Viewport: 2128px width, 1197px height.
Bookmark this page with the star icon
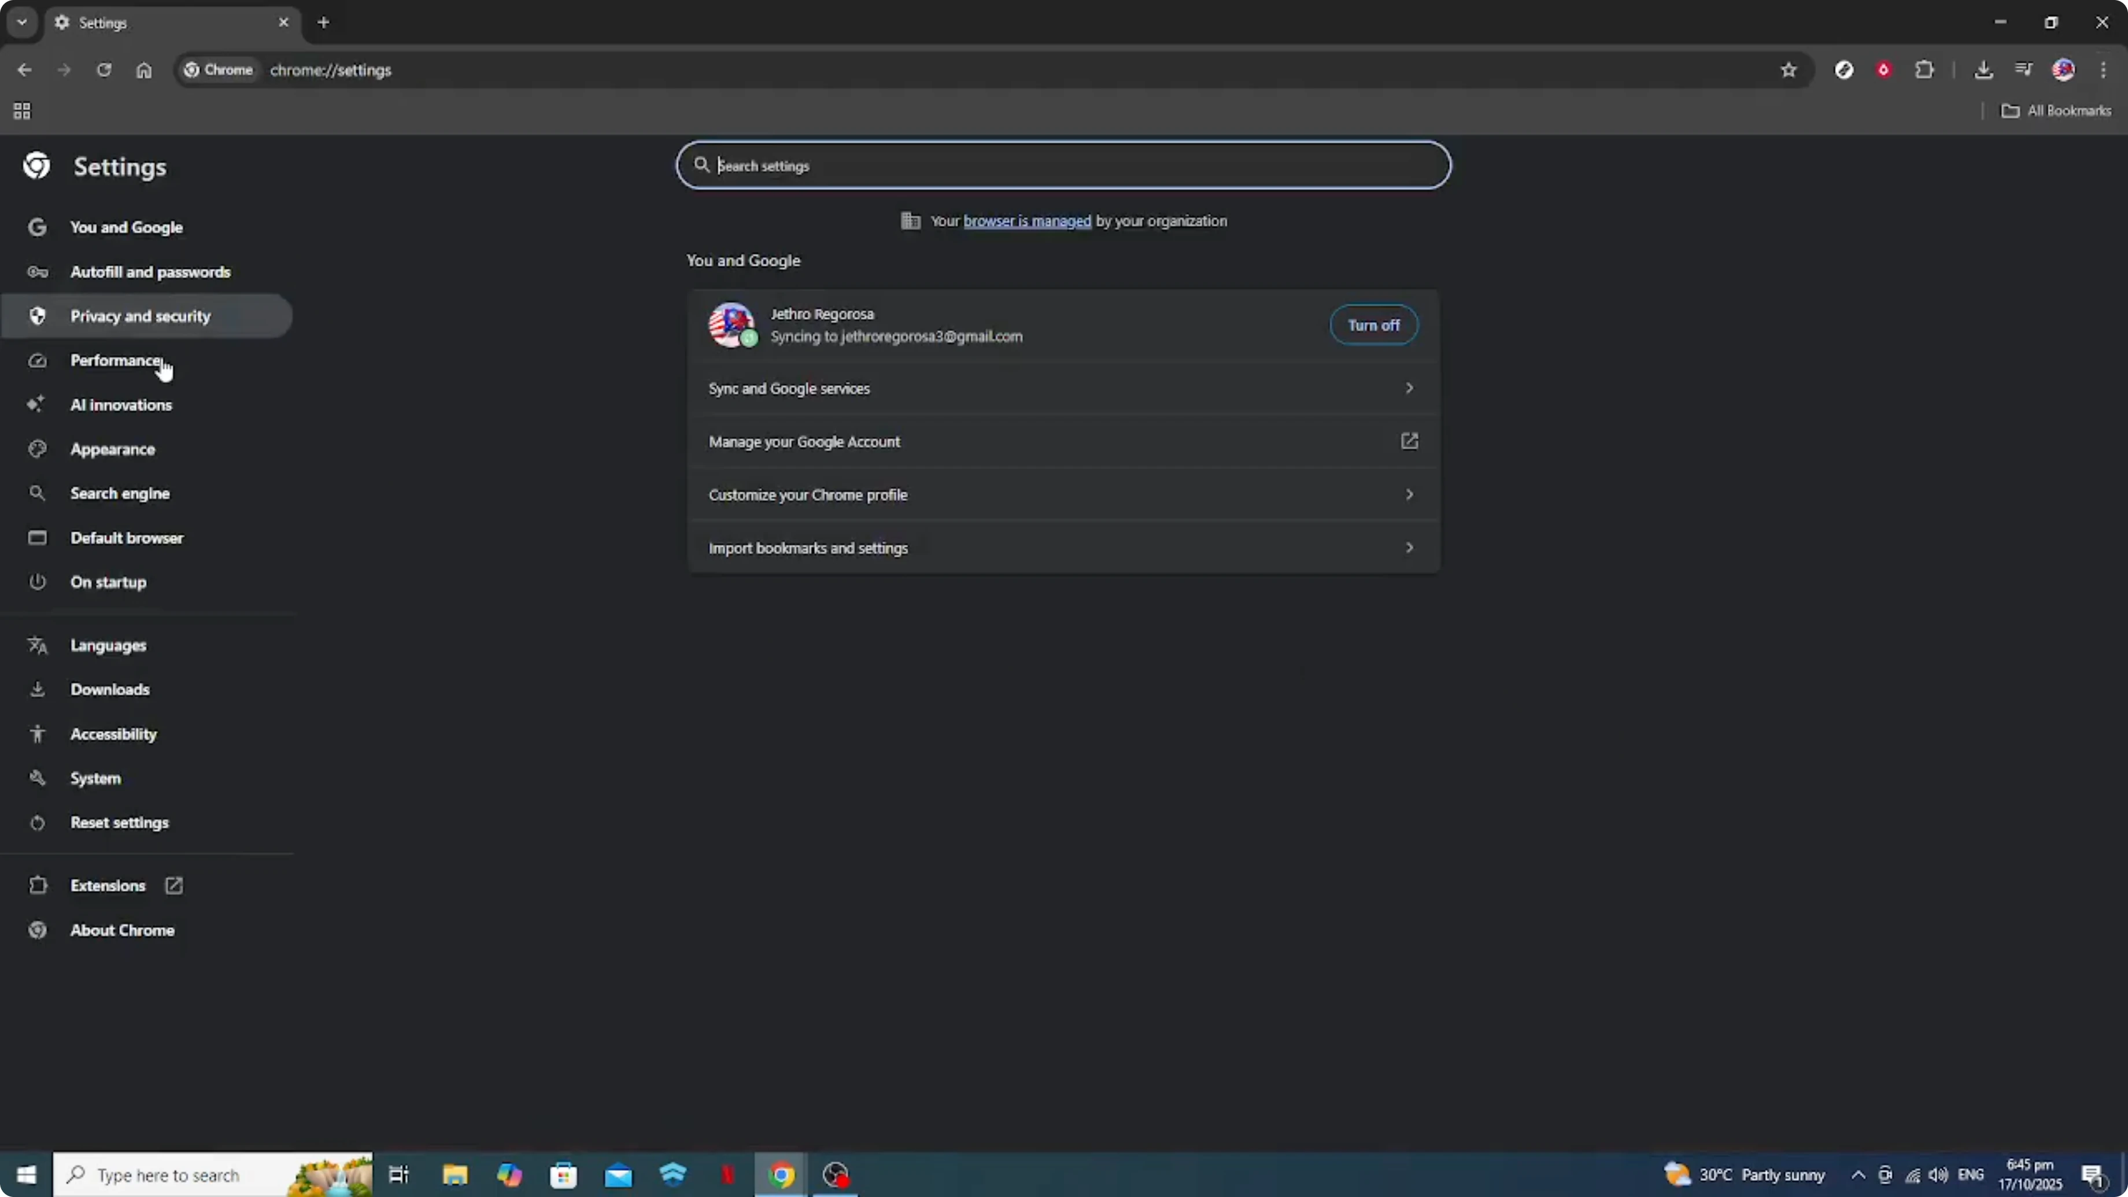point(1789,70)
